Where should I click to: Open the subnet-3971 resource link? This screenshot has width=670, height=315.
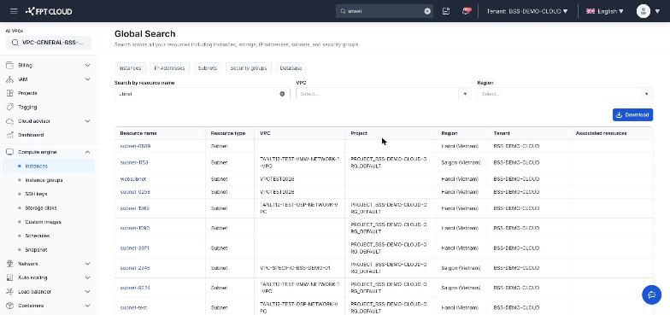click(135, 248)
